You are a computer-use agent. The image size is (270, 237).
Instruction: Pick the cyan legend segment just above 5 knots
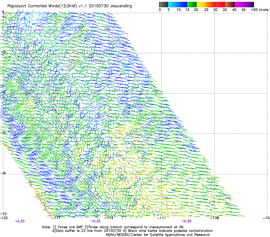173,4
